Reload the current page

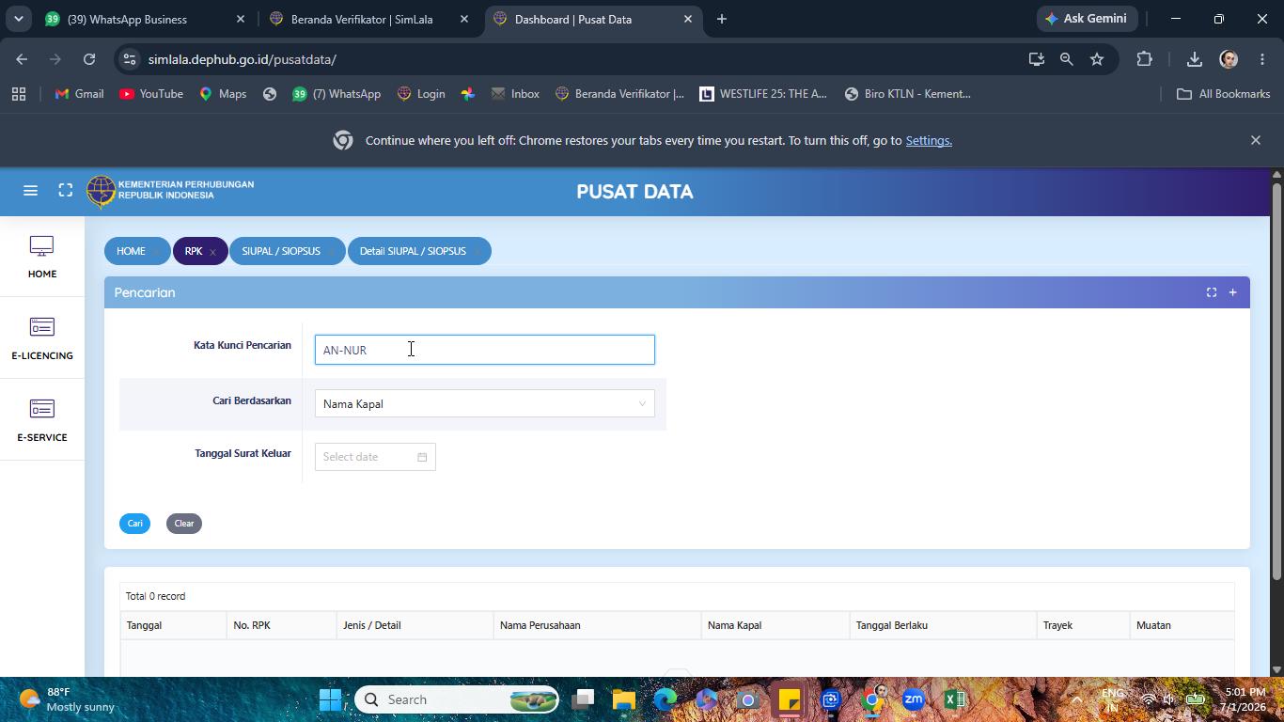(89, 59)
